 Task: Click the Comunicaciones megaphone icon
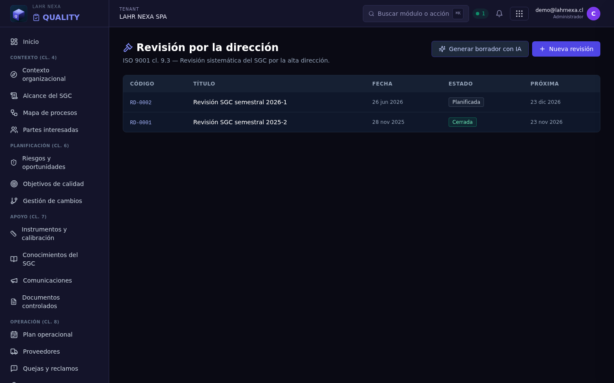coord(14,280)
